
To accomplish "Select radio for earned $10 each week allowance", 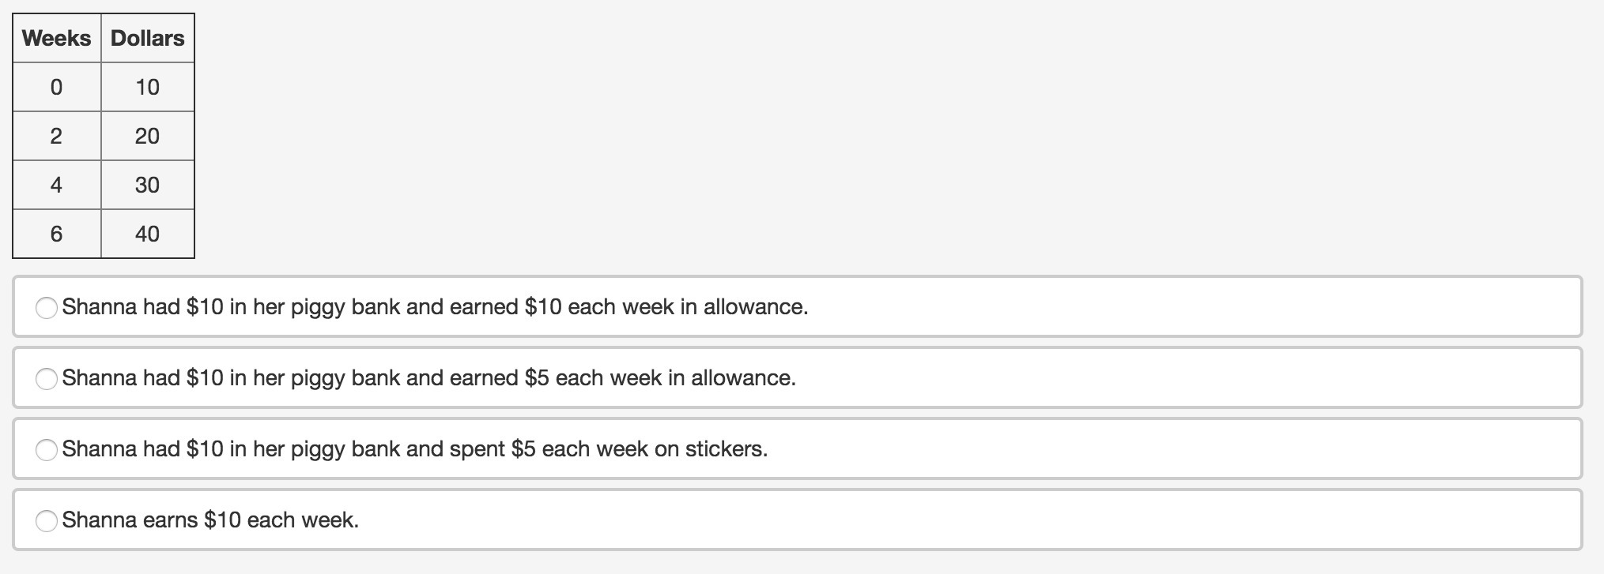I will pos(47,307).
